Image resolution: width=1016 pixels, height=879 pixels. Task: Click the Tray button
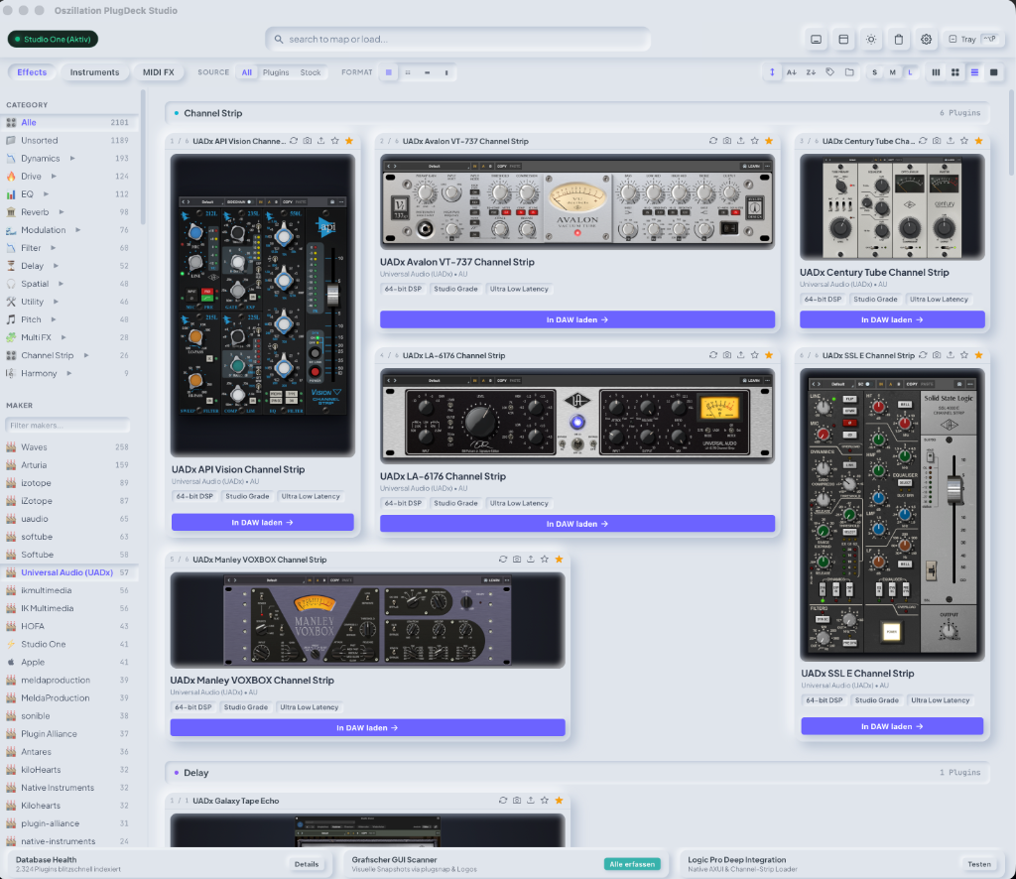[x=973, y=40]
